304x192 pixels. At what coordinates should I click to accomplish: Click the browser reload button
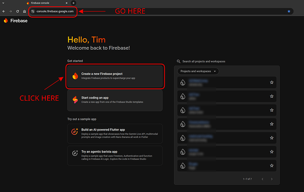point(17,11)
